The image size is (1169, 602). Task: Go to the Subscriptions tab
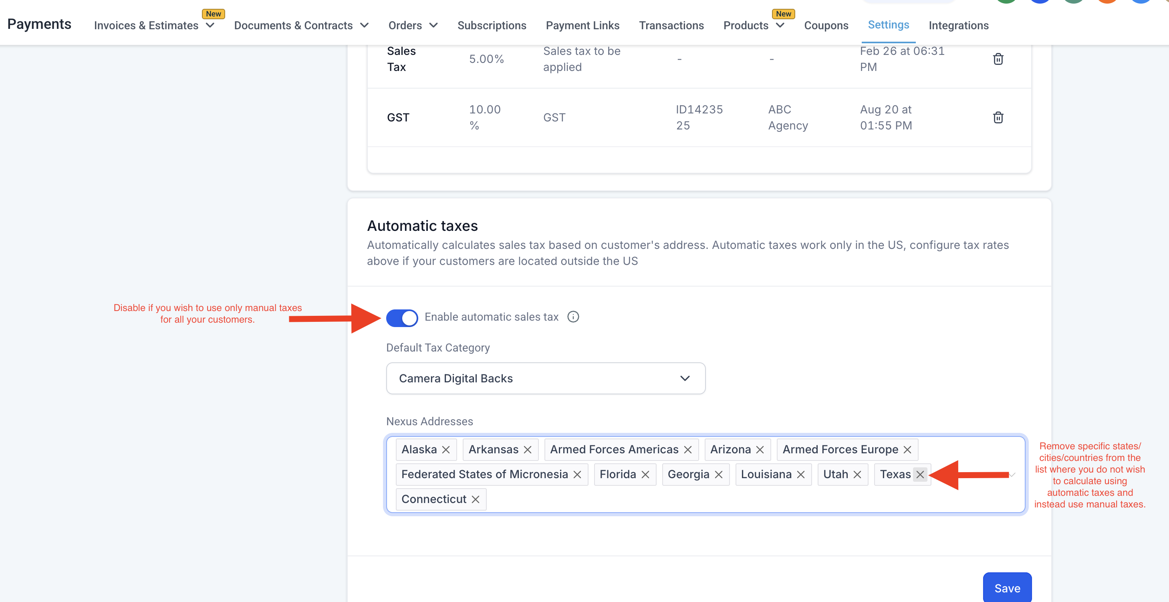492,25
